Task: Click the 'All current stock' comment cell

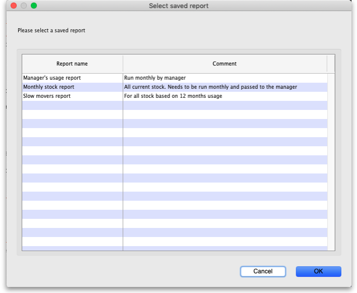Action: [210, 87]
